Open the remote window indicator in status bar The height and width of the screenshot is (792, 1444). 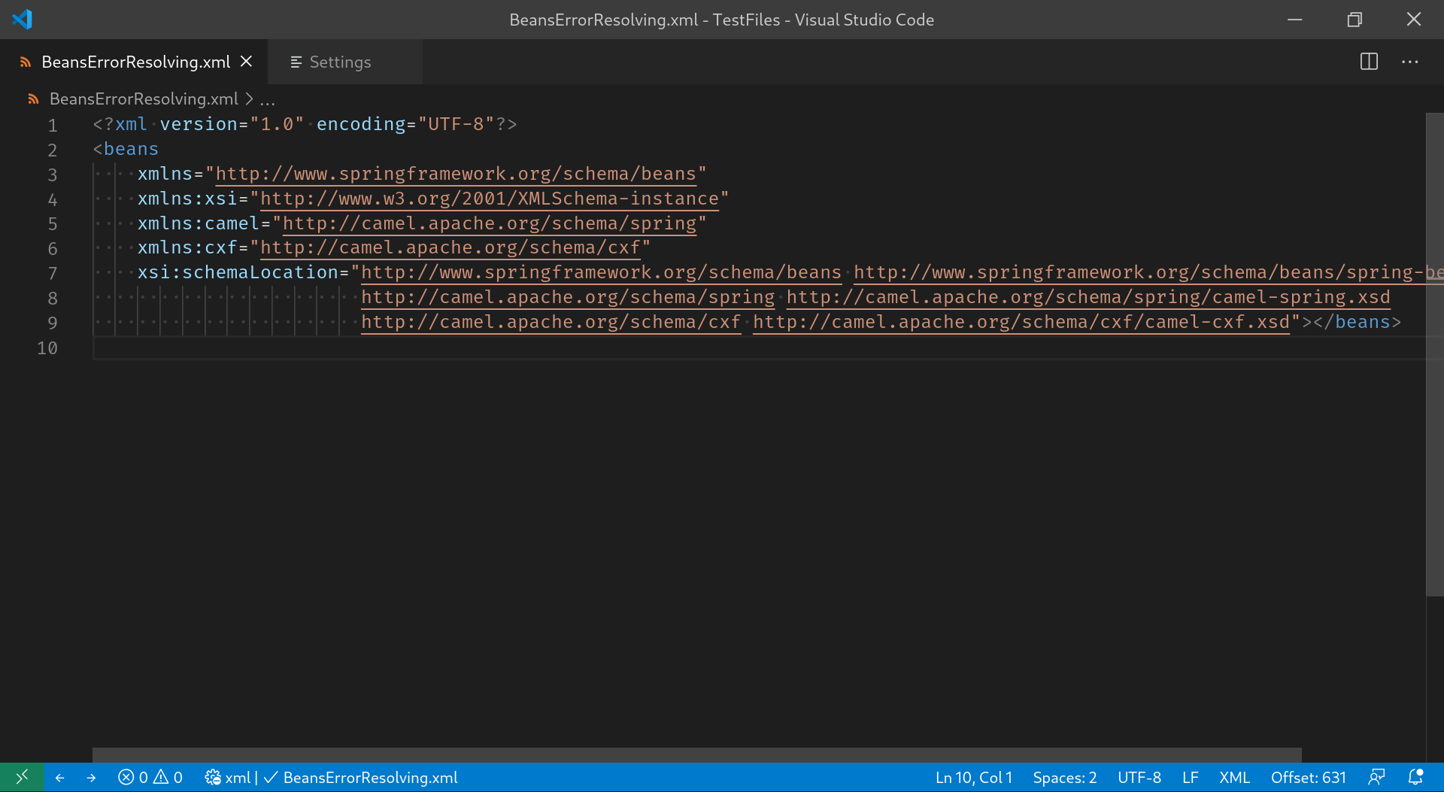[x=22, y=777]
